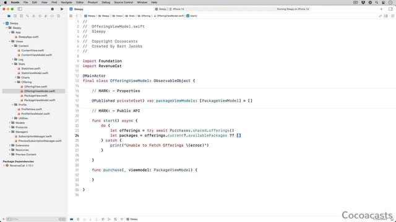
Task: Collapse the App folder
Action: click(x=10, y=32)
